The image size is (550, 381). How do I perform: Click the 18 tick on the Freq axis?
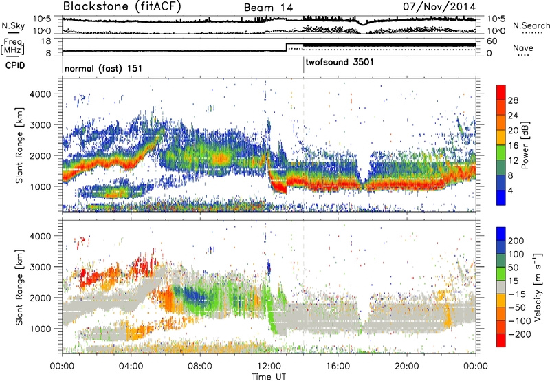46,41
